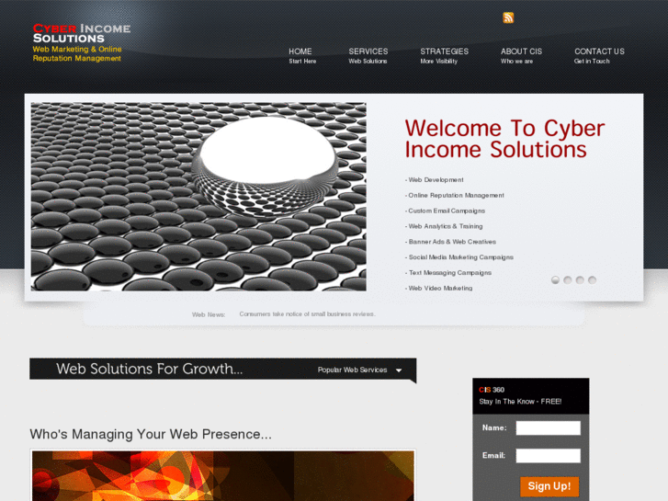Click the metallic sphere slide image

click(198, 197)
